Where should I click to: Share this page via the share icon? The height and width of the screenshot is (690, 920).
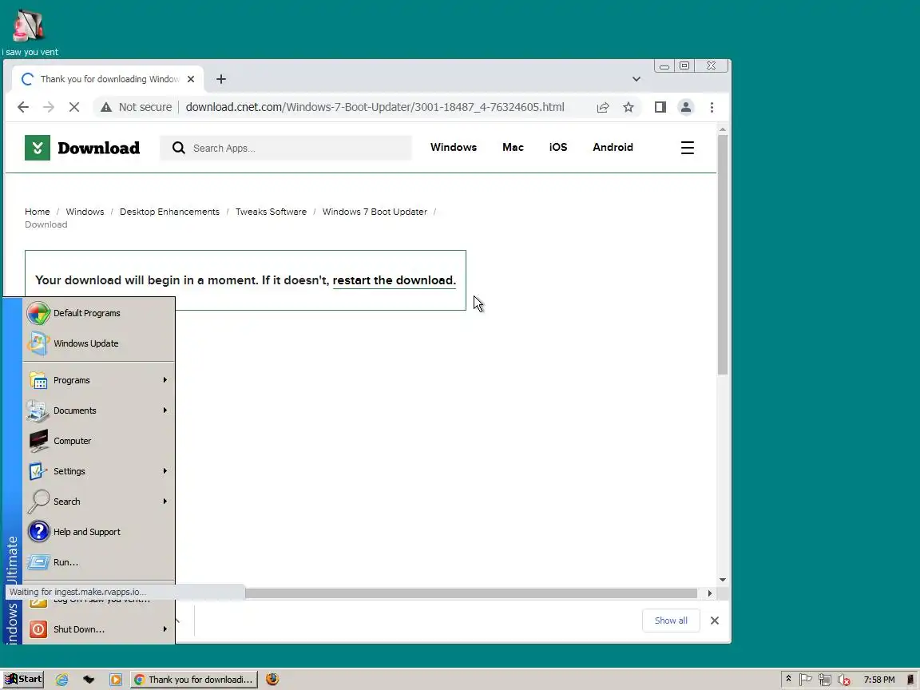click(603, 107)
